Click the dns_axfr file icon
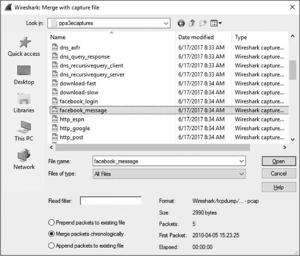Viewport: 300px width, 256px height. tap(55, 47)
